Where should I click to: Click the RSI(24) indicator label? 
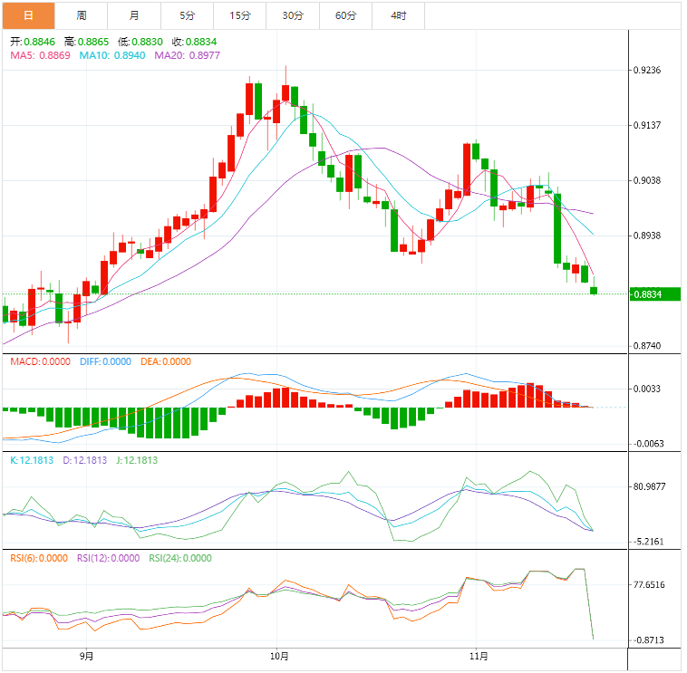tap(179, 558)
